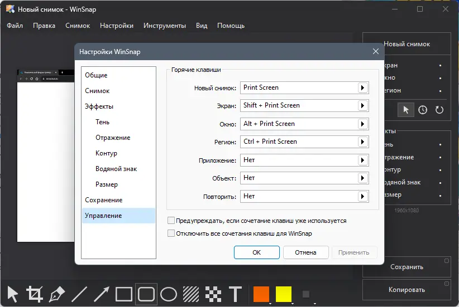459x307 pixels.
Task: Click the OK button
Action: tap(256, 252)
